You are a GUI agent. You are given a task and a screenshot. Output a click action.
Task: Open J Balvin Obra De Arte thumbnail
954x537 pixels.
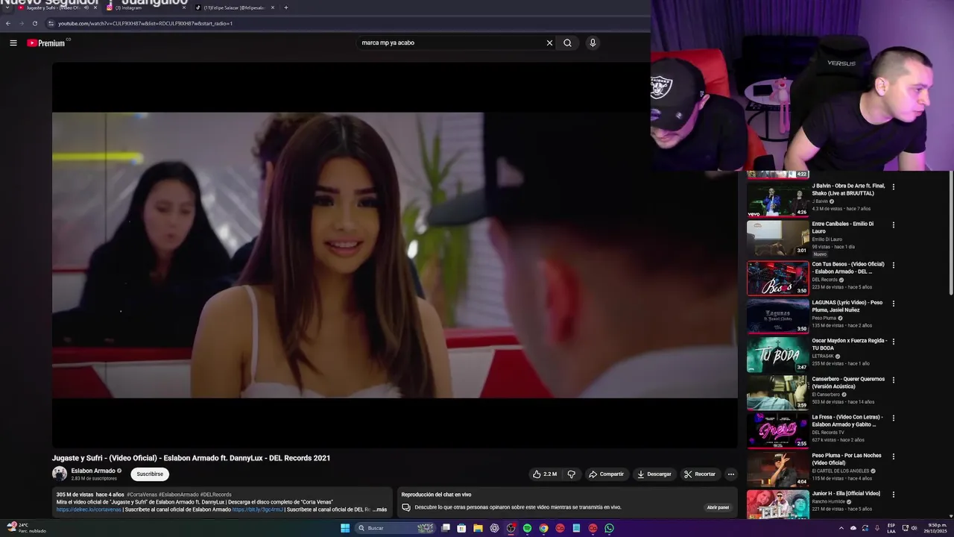click(x=778, y=200)
